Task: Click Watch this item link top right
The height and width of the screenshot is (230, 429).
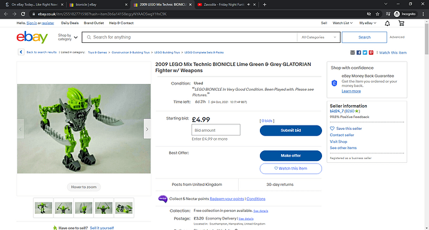Action: 392,52
